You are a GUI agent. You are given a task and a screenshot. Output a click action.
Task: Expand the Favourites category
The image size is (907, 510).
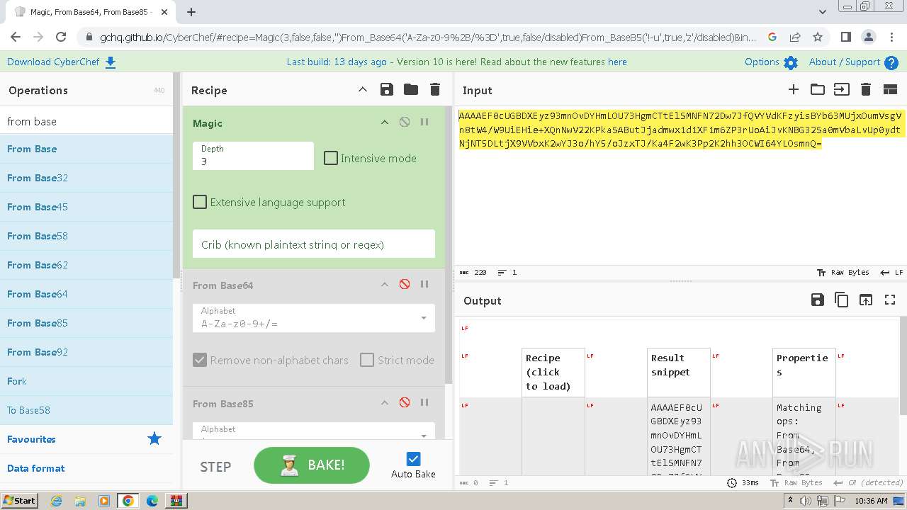point(86,439)
